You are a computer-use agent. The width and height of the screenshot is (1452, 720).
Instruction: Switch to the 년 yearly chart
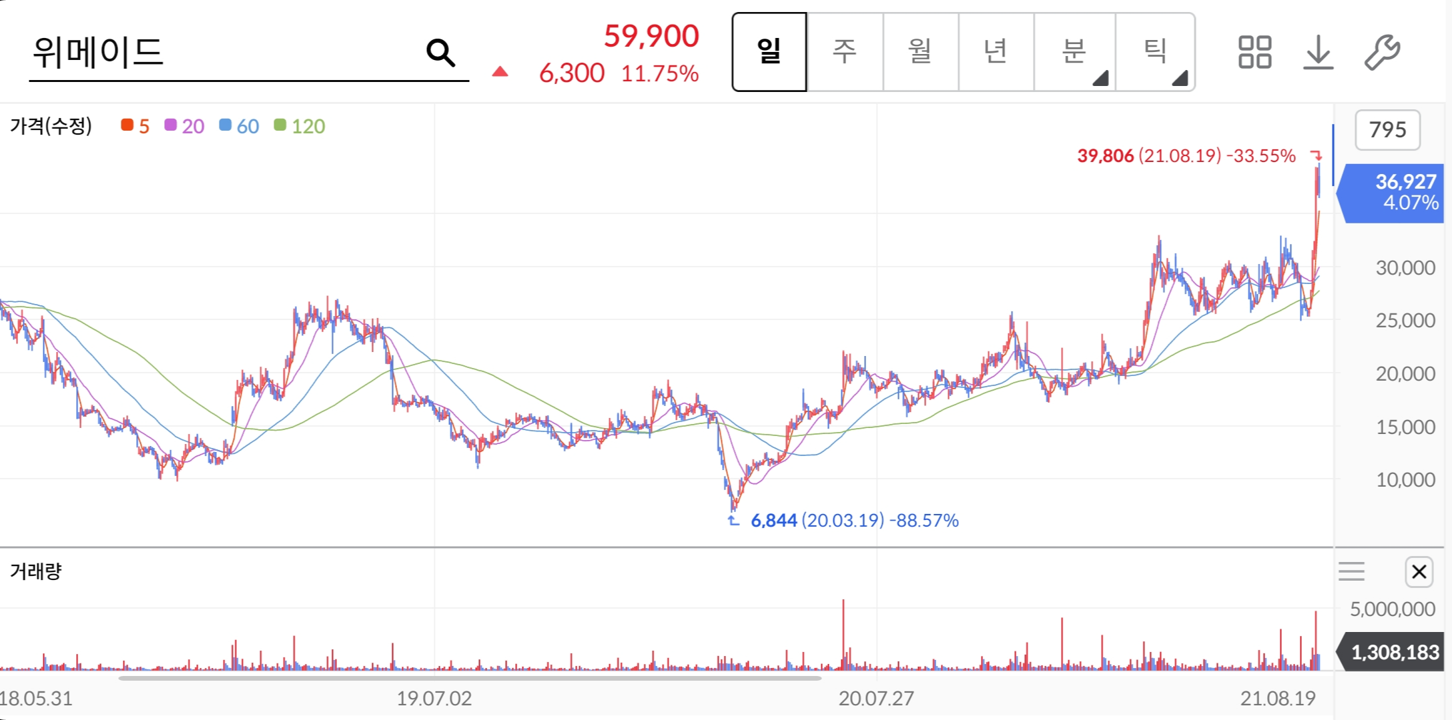(x=996, y=52)
